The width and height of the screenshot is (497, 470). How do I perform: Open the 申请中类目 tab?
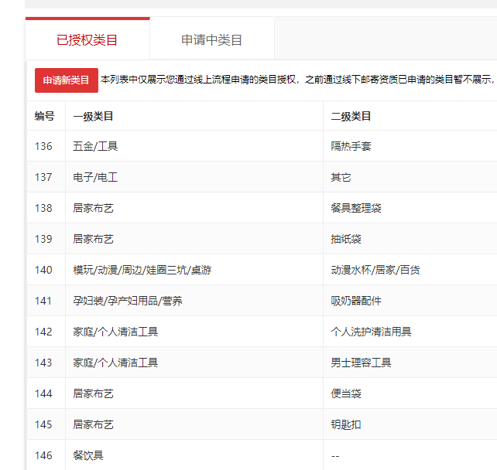coord(212,40)
